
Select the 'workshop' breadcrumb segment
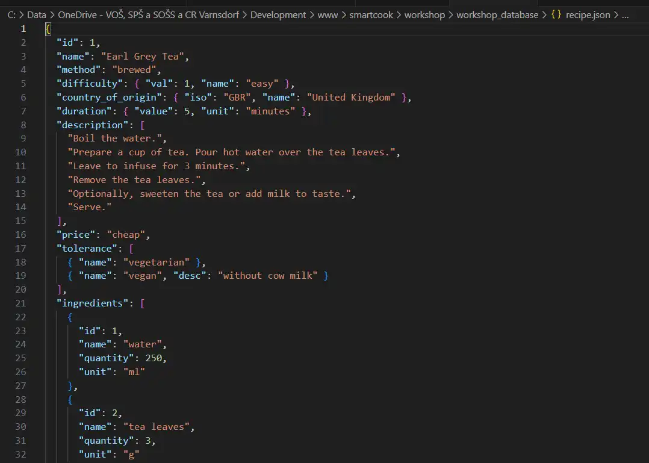point(424,15)
